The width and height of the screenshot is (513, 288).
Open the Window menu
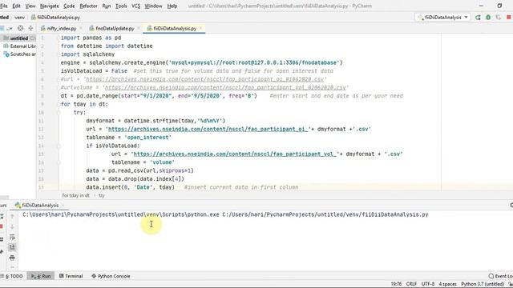[x=153, y=6]
